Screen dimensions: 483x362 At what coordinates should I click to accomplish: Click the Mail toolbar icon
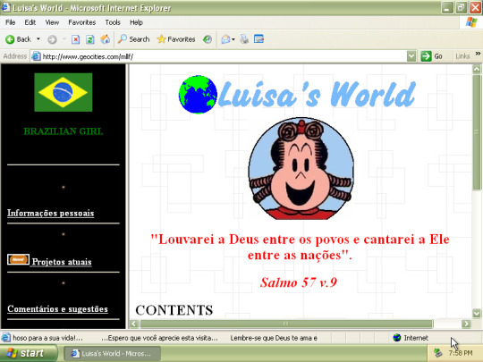(225, 39)
